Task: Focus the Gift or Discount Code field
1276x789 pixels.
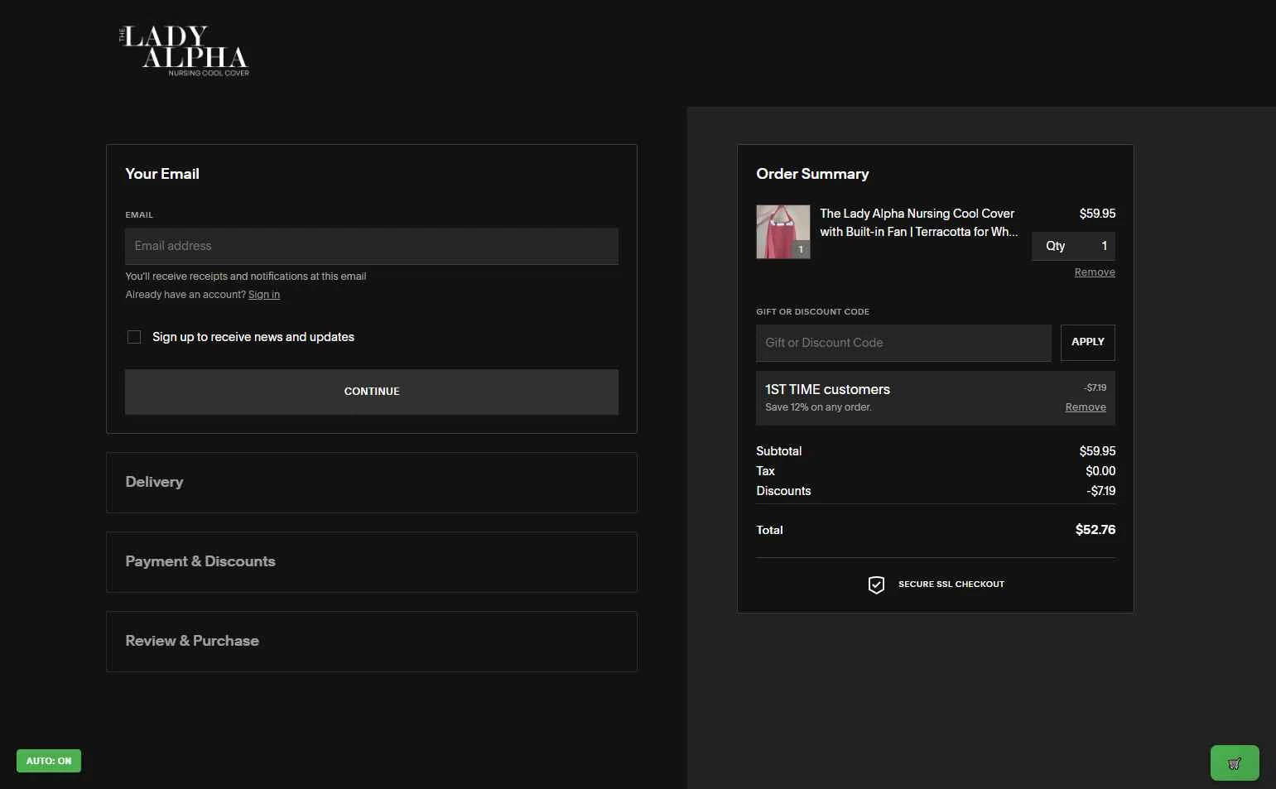Action: pyautogui.click(x=903, y=343)
